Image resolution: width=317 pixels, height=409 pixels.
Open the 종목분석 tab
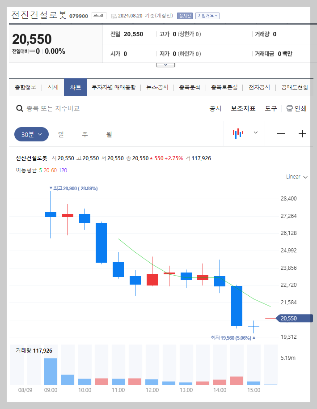tap(190, 87)
